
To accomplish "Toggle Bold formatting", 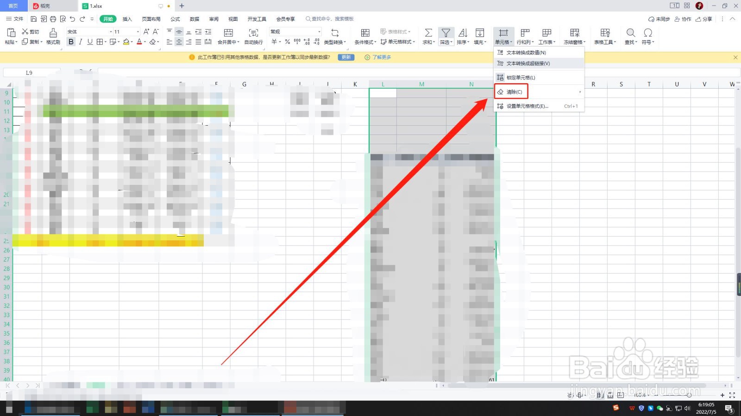I will 71,42.
